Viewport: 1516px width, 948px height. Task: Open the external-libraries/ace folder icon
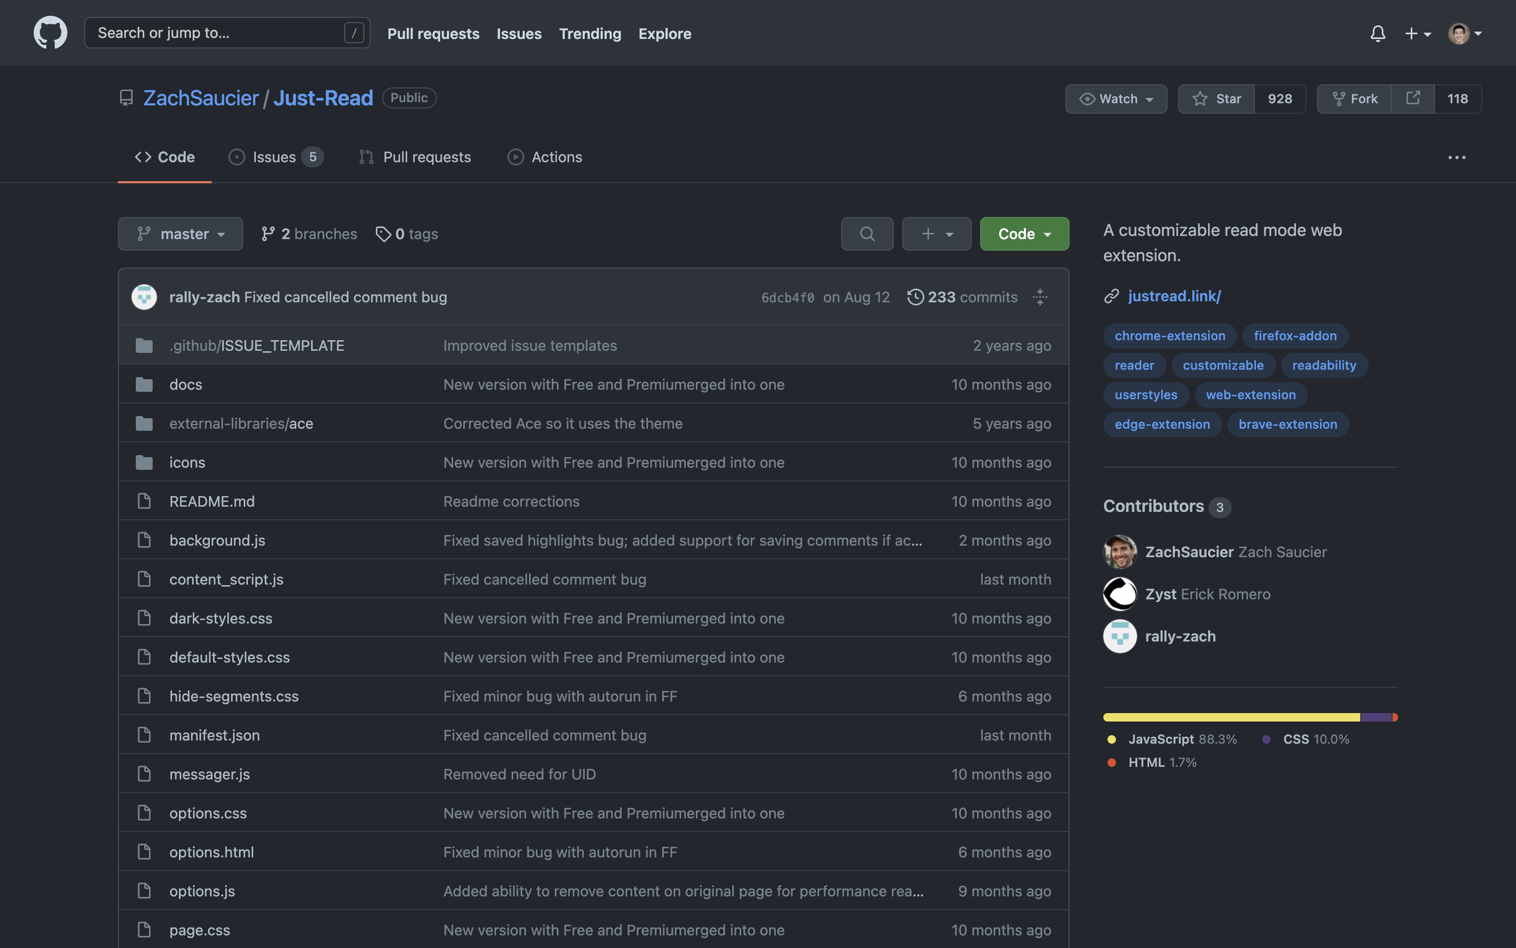coord(144,423)
